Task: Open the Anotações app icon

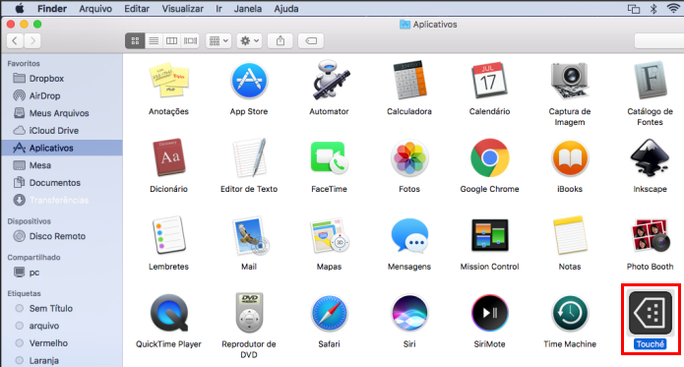Action: pyautogui.click(x=169, y=81)
